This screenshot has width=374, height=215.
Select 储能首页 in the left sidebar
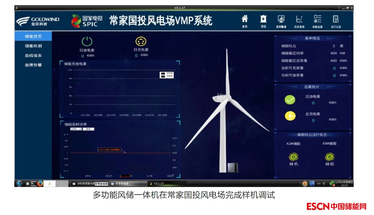point(33,37)
